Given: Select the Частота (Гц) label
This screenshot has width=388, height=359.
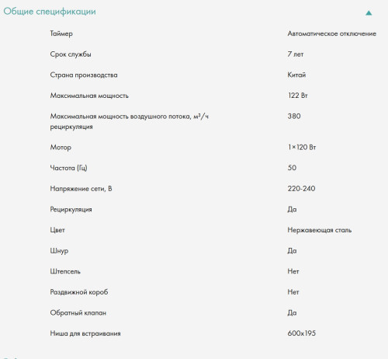Looking at the screenshot, I should pyautogui.click(x=68, y=168).
